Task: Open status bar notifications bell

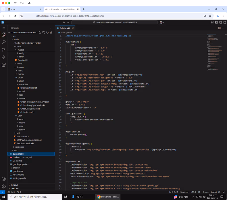Action: [x=224, y=192]
